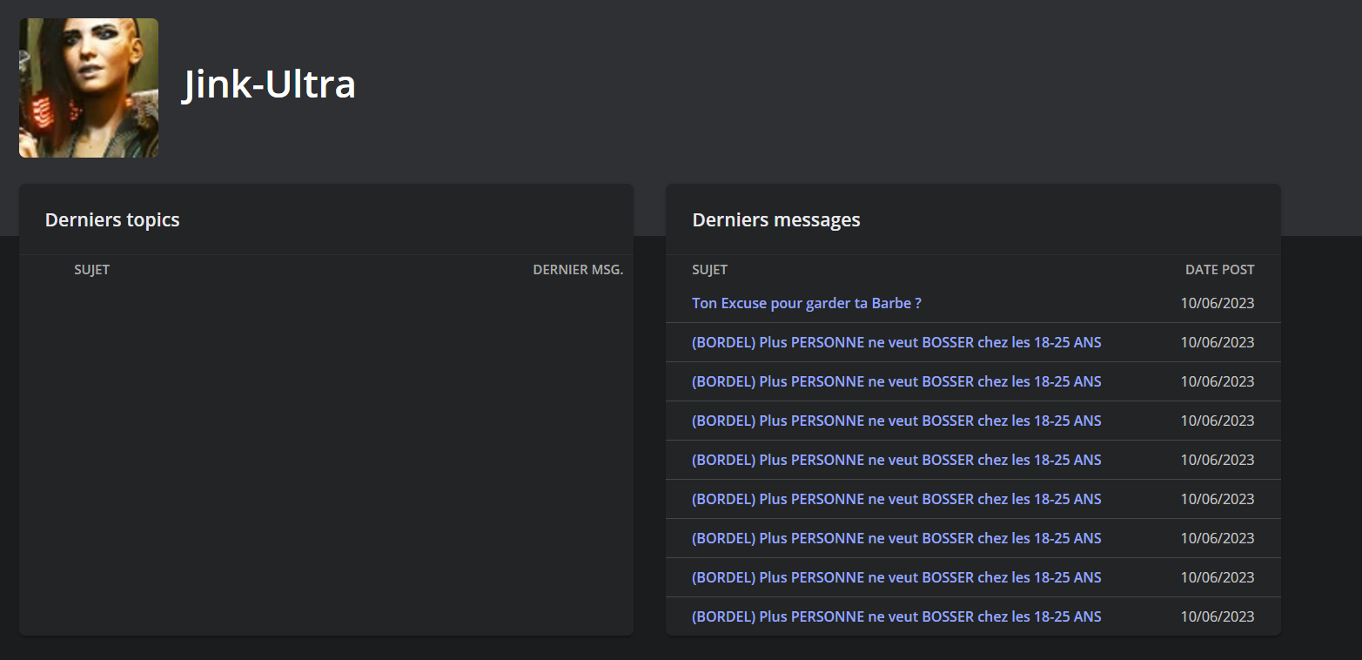Open the third '(BORDEL) Plus PERSONNE' message link
Screen dimensions: 1362x660
click(x=896, y=421)
